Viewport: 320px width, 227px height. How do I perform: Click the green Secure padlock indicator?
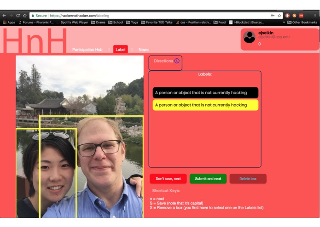(x=39, y=16)
